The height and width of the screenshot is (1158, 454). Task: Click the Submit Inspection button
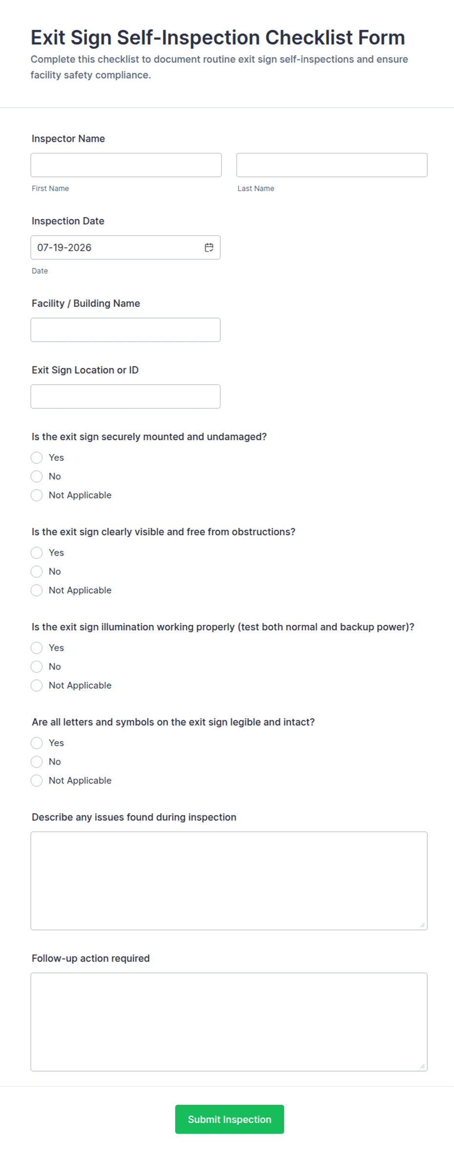tap(229, 1119)
